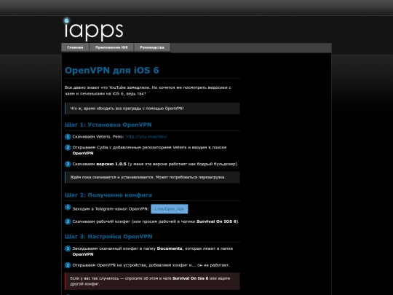
Task: Click step 1 bullet beside Скачиваем Veteris
Action: 68,137
